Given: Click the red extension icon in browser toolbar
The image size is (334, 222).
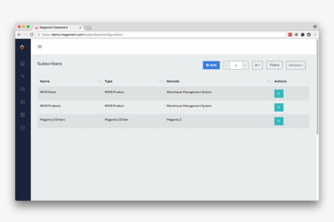Looking at the screenshot, I should pyautogui.click(x=290, y=35).
